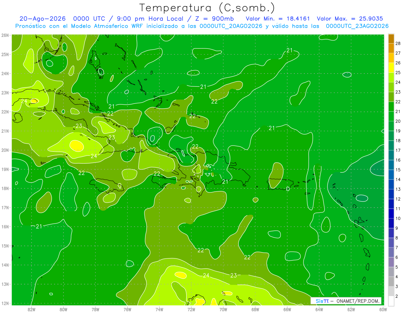This screenshot has height=314, width=407.
Task: Select the date text "20-Ago-2026"
Action: (x=42, y=19)
